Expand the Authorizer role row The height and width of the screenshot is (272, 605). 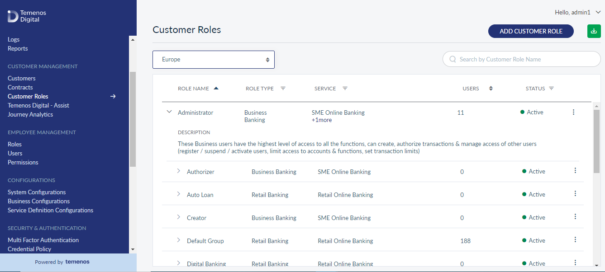(x=178, y=171)
